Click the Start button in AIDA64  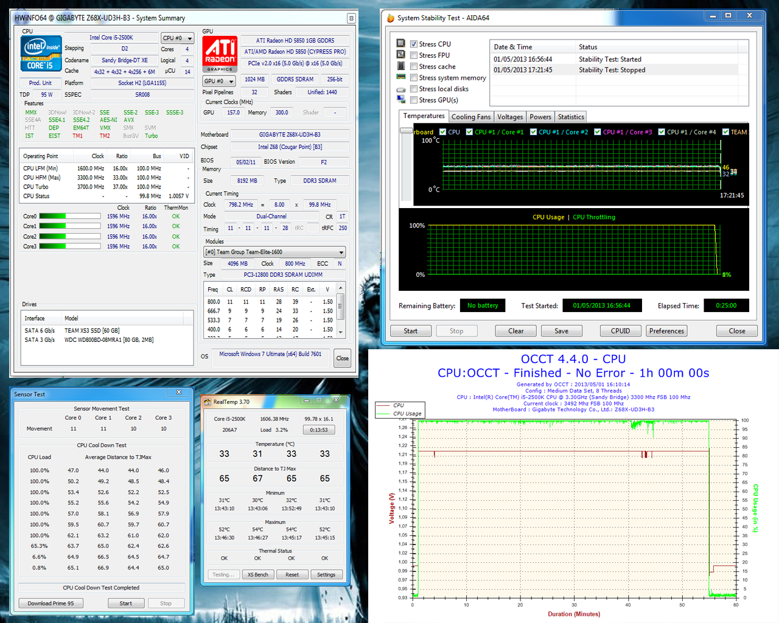click(411, 331)
